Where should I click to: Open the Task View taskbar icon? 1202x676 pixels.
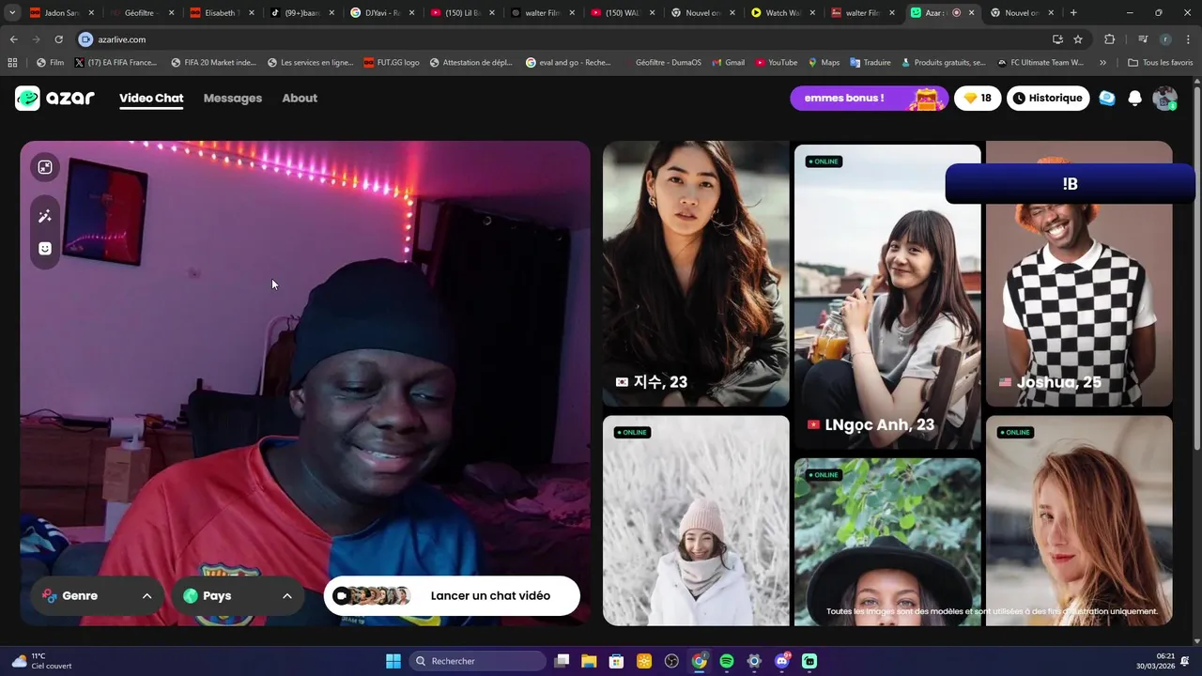562,661
